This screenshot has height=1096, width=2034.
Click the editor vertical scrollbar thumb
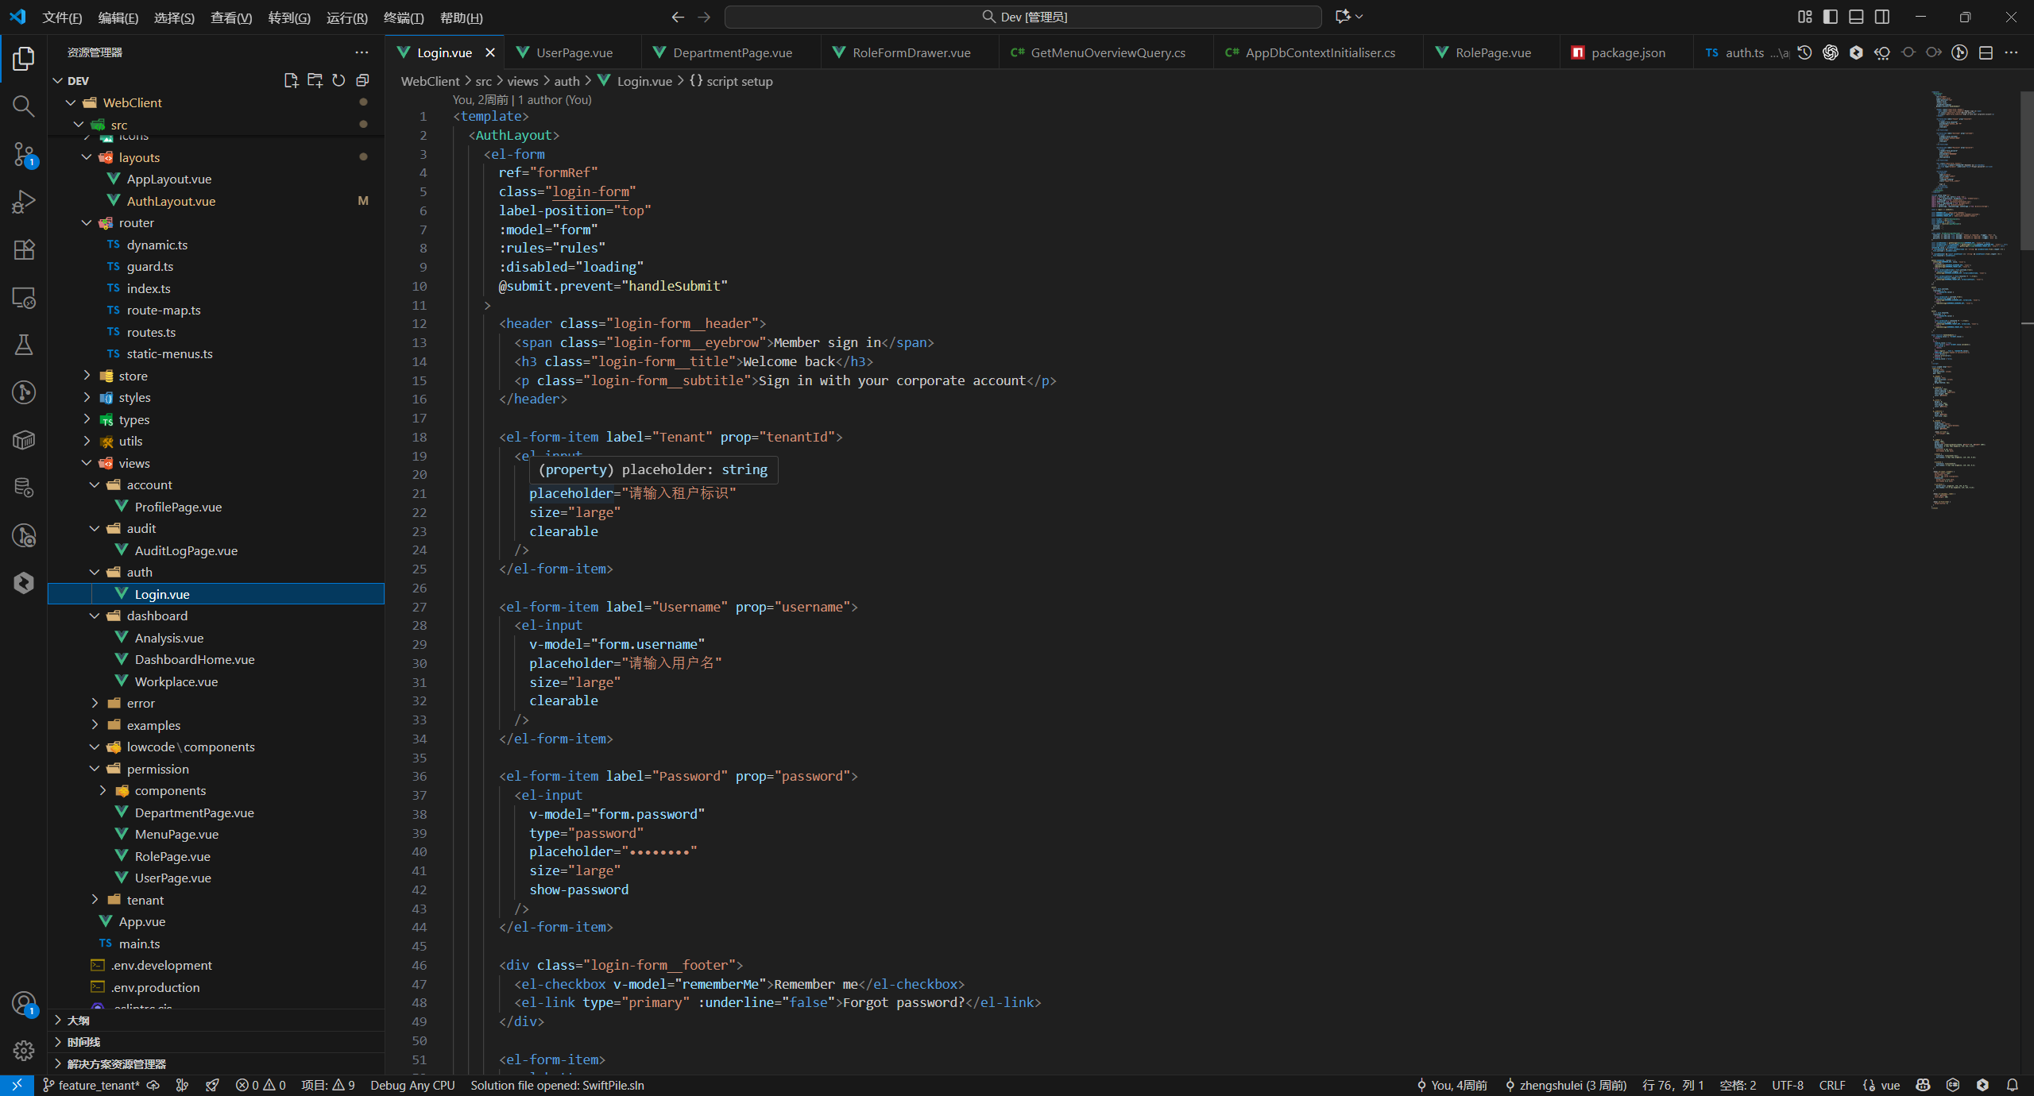pos(2026,171)
